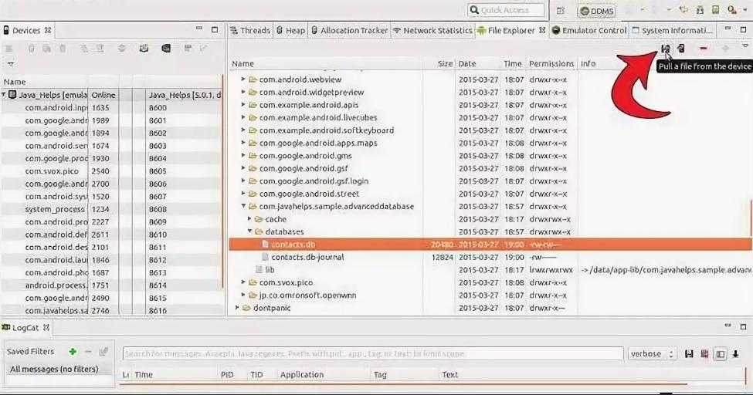Click the Pull a file from device icon
Screen dimensions: 753x395
point(666,49)
